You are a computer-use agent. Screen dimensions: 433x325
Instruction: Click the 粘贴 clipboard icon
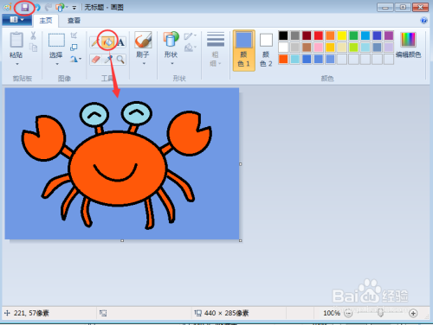click(x=16, y=40)
